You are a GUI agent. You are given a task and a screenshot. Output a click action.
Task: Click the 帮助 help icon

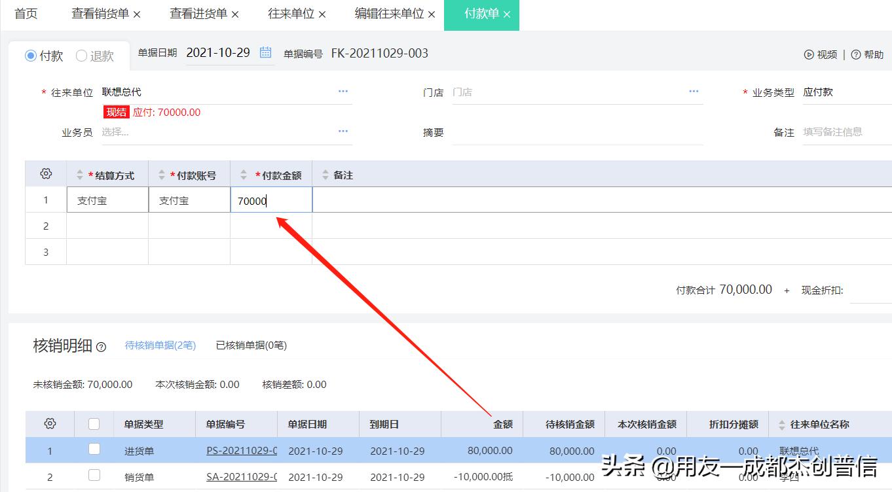click(867, 55)
